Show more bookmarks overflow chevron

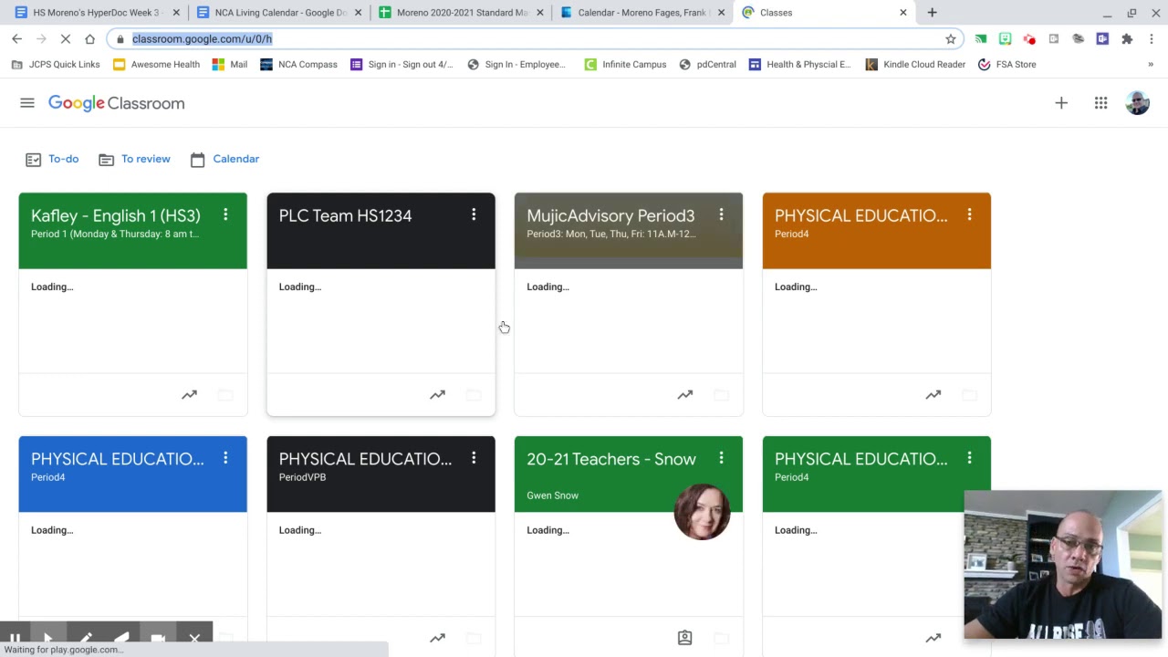(x=1151, y=65)
